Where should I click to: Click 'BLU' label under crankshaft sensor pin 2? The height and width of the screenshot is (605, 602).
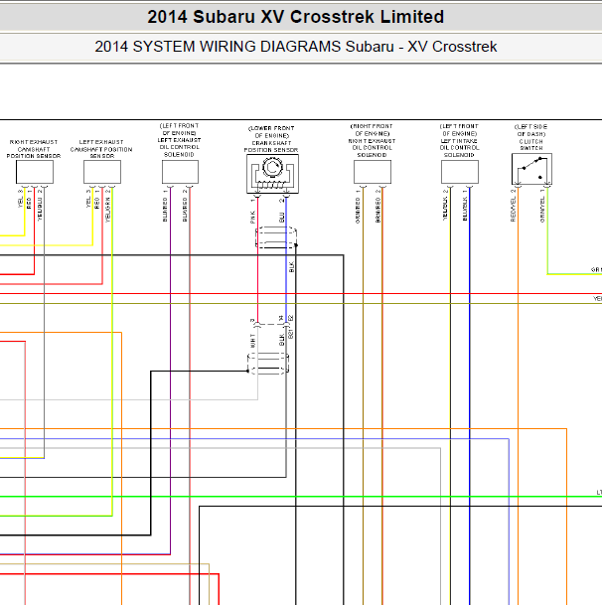pyautogui.click(x=282, y=218)
